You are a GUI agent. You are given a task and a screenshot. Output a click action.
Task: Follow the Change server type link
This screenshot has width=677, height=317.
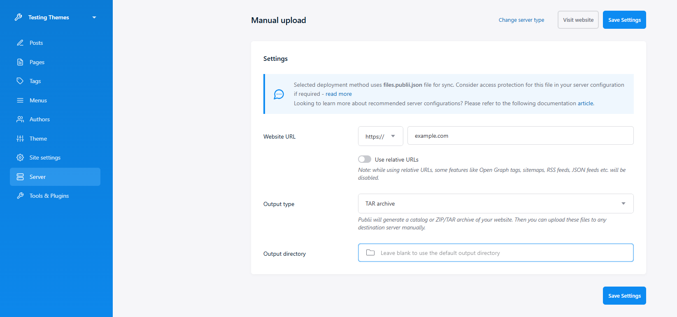[x=521, y=20]
